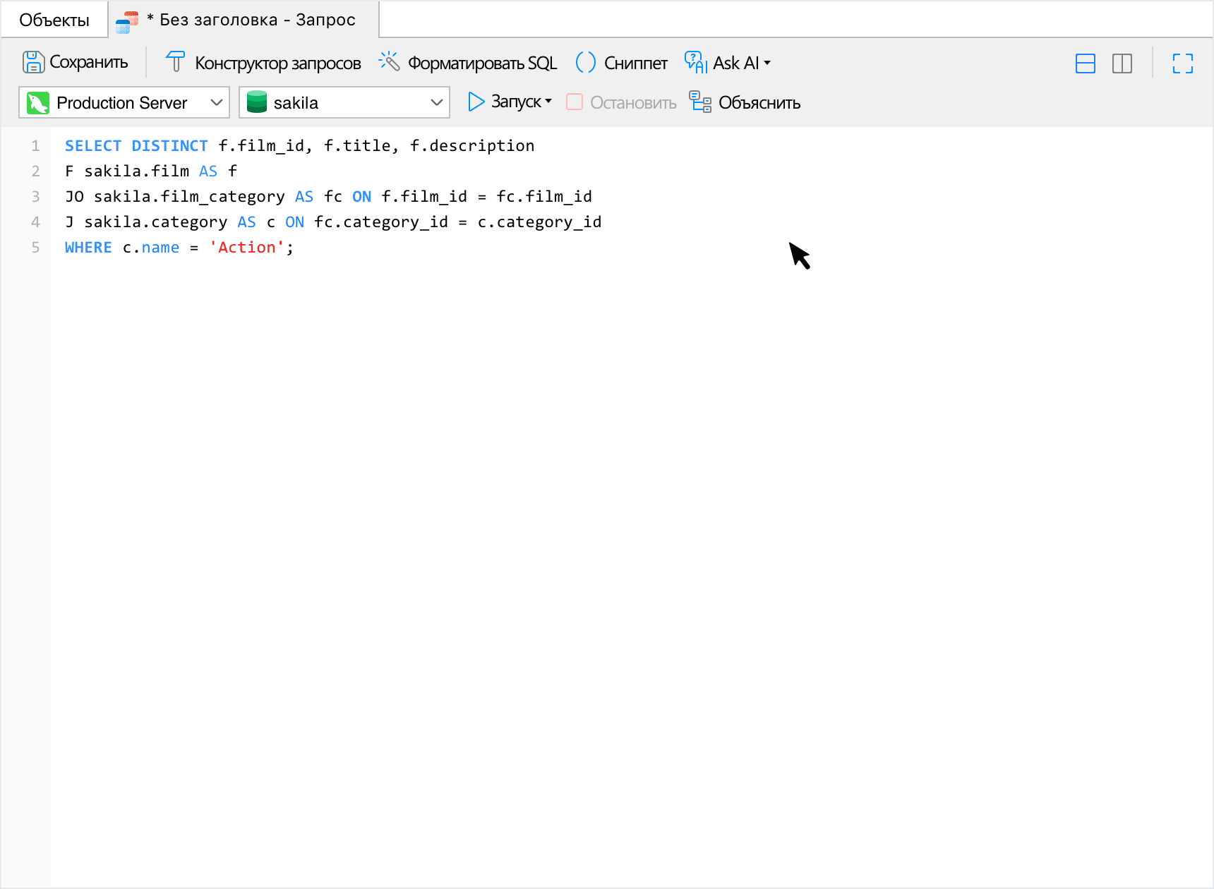Click c.category_id at end of line 4

(540, 222)
